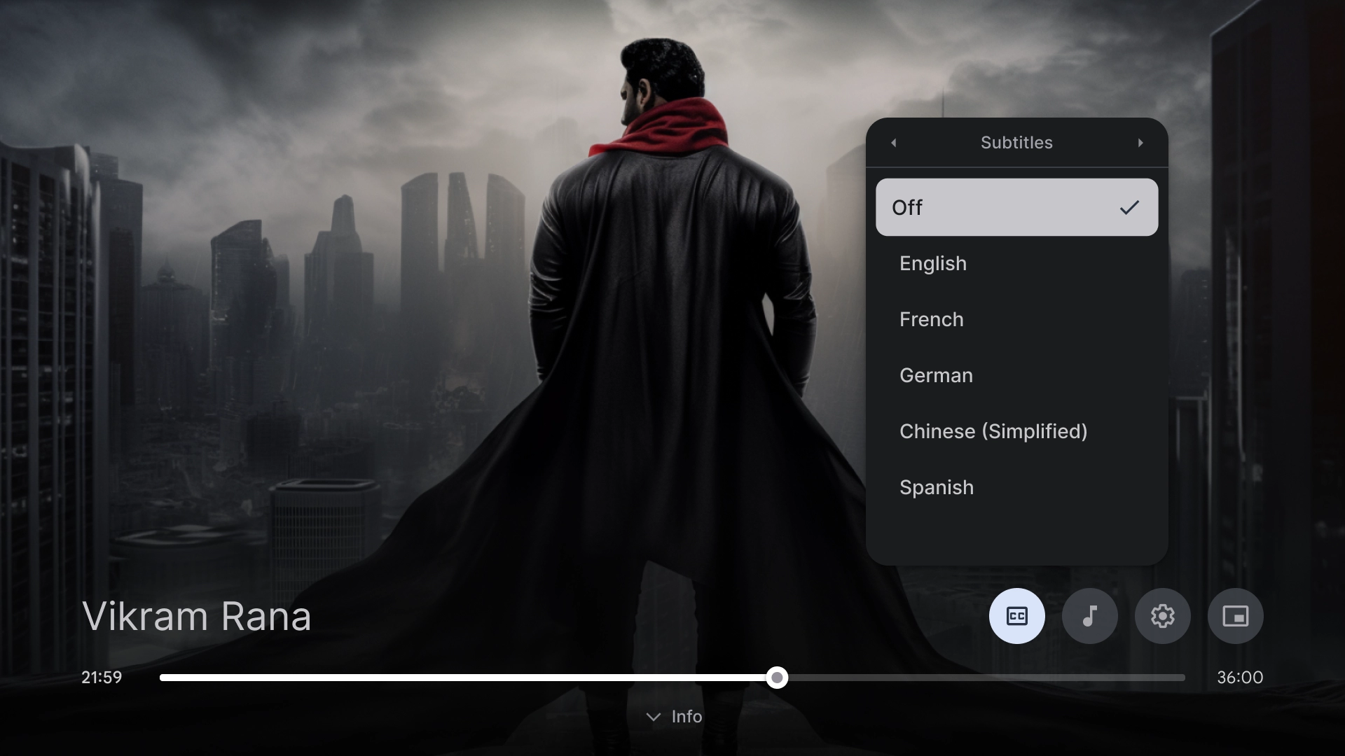Click on Vikram Rana title label
This screenshot has width=1345, height=756.
point(197,616)
